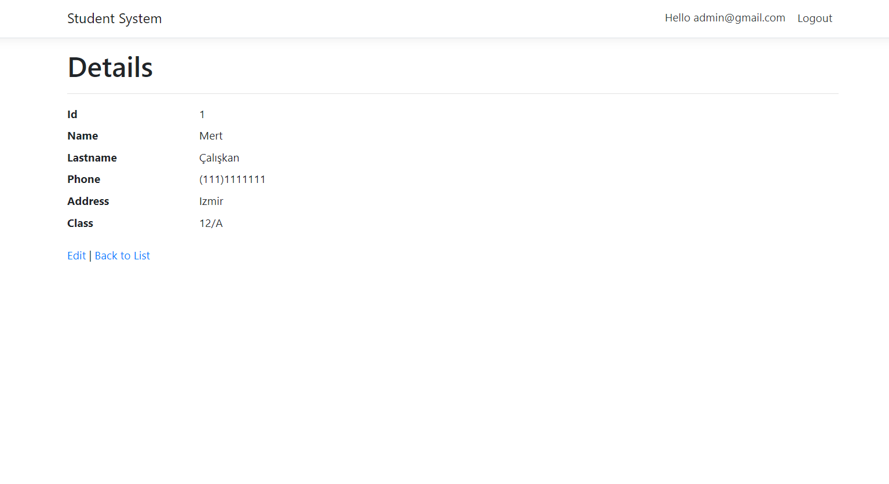Open the Student System home link
Screen dimensions: 889x484
coord(115,19)
